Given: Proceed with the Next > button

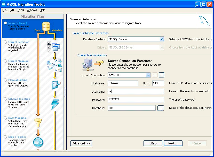Looking at the screenshot, I should pos(173,143).
